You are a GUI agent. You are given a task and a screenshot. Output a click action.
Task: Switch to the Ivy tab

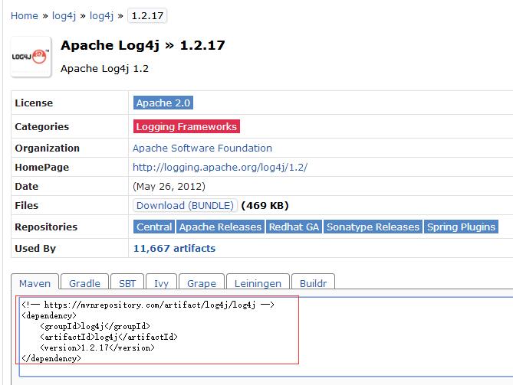[x=161, y=282]
